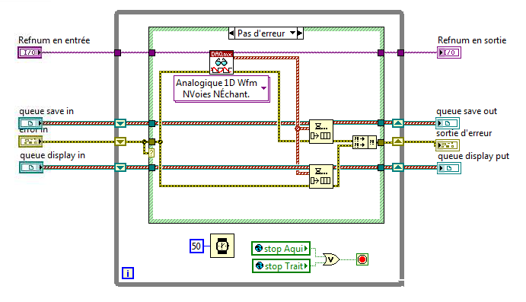Click the stop Trait global boolean
The height and width of the screenshot is (302, 526).
[x=281, y=265]
